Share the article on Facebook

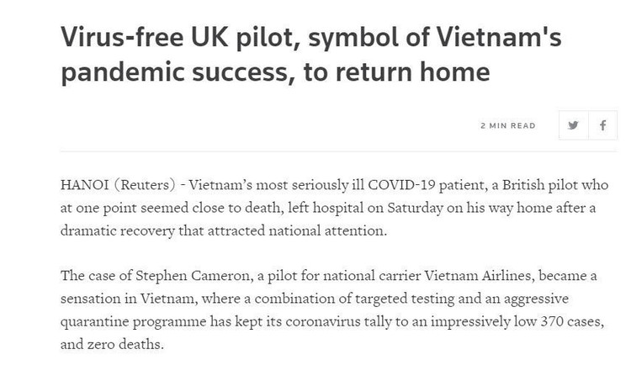(x=602, y=126)
